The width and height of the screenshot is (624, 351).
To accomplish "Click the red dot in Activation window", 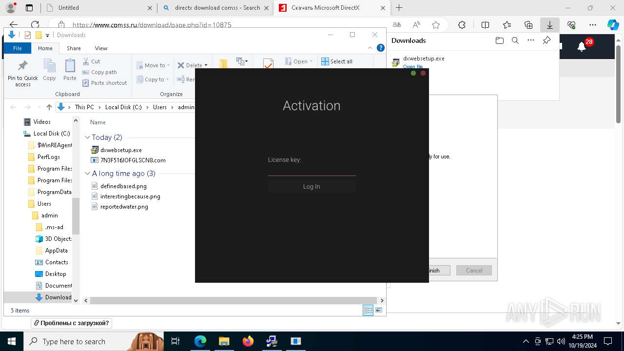I will (423, 73).
